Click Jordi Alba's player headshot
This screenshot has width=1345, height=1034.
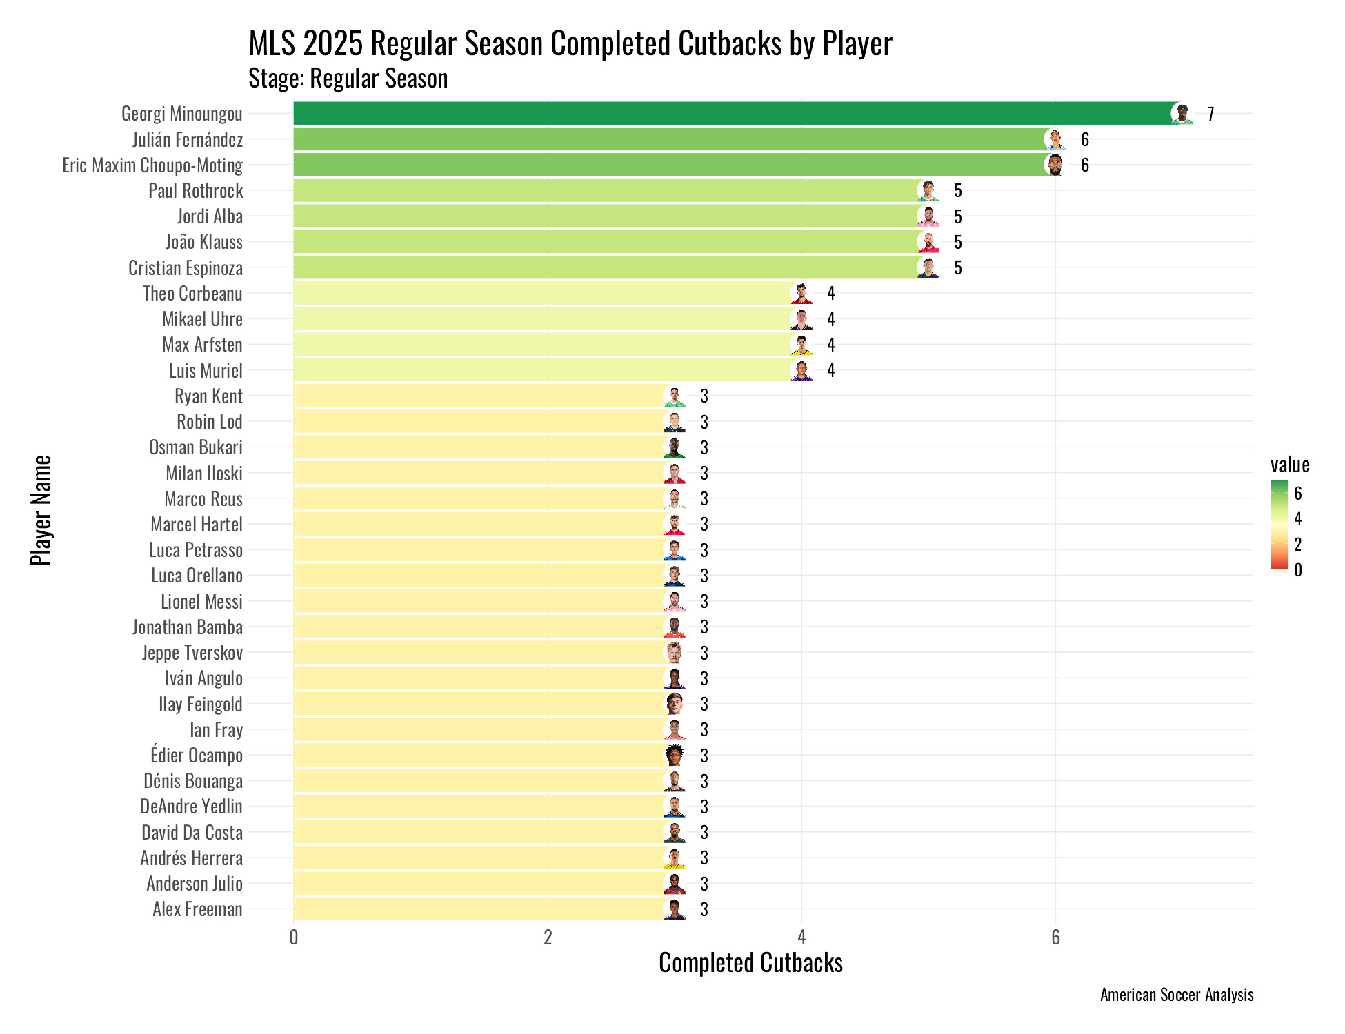(928, 216)
